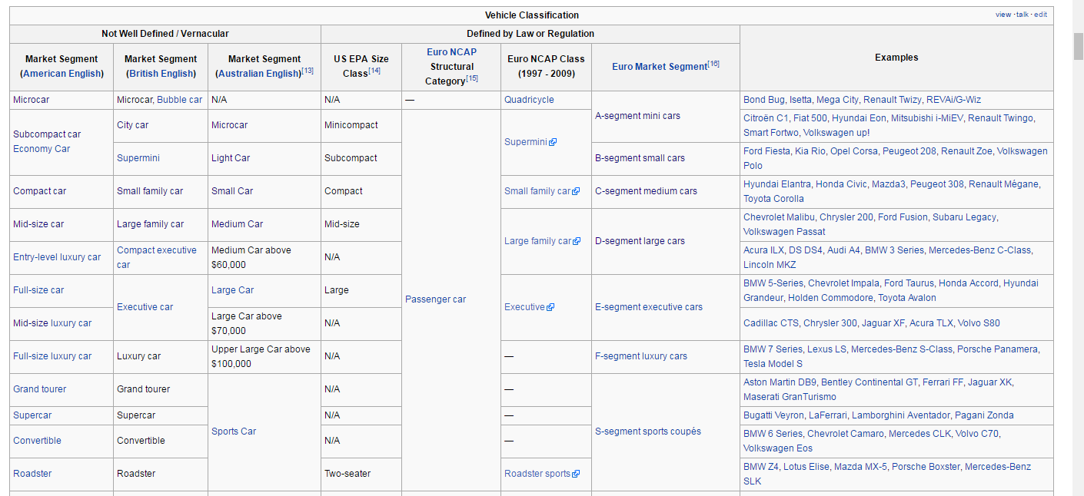Open the Tesla Model S link
The image size is (1084, 496).
[773, 364]
